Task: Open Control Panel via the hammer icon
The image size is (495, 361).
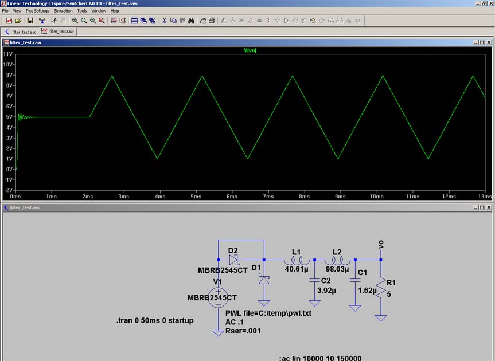Action: (42, 21)
